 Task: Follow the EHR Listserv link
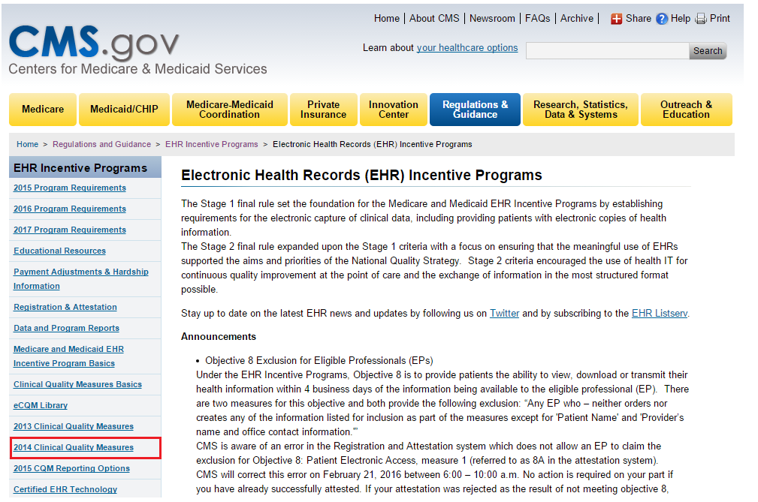(660, 313)
